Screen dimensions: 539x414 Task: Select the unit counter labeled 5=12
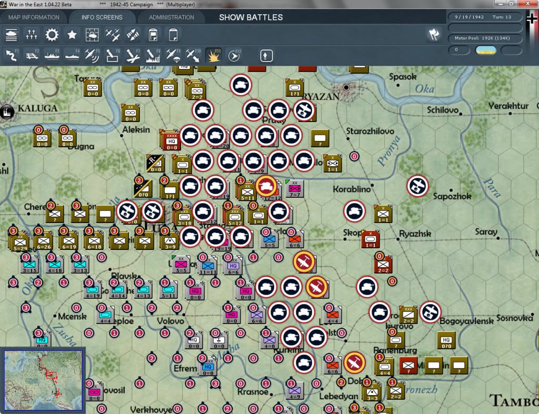[x=235, y=218]
